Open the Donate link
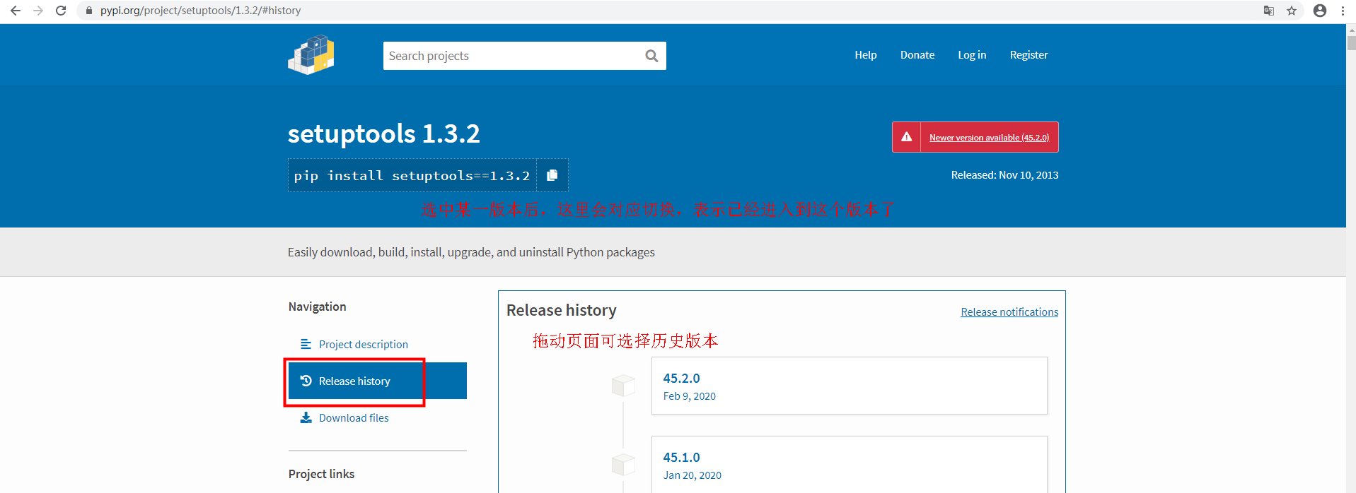Viewport: 1356px width, 493px height. pyautogui.click(x=917, y=55)
